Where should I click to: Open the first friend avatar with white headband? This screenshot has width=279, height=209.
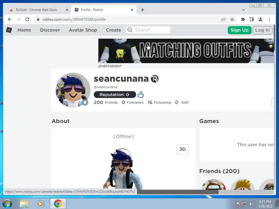click(x=214, y=184)
